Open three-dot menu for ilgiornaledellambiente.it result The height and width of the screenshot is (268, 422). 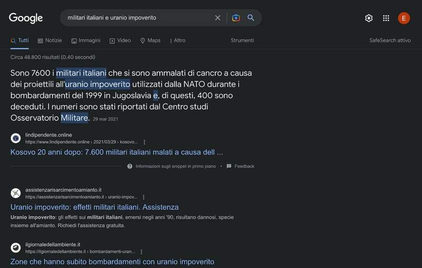tap(141, 252)
